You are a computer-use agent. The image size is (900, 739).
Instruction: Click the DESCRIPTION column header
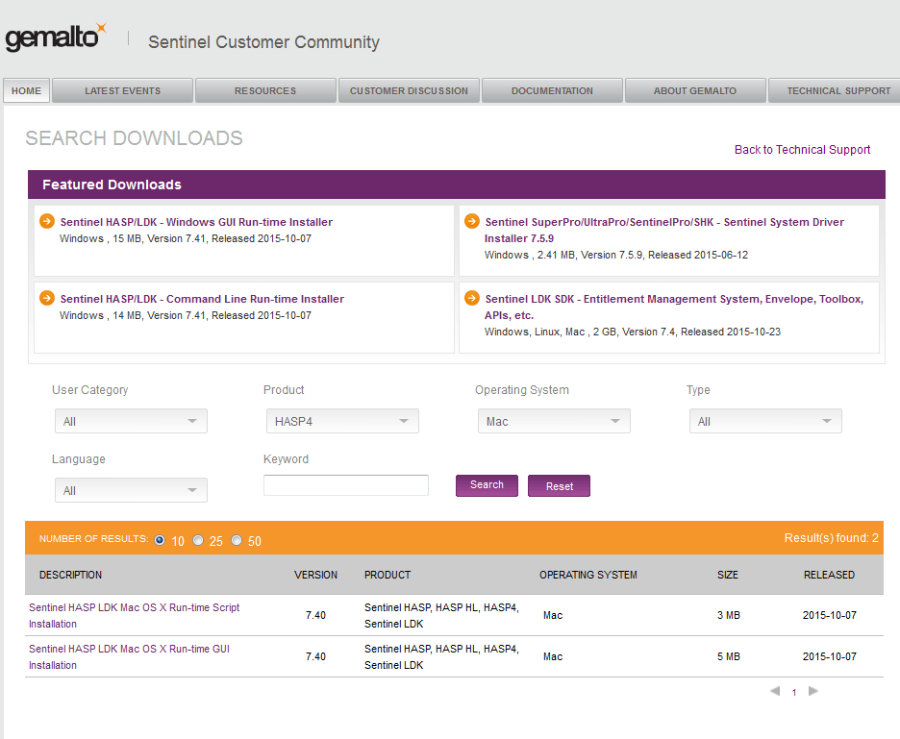(70, 575)
